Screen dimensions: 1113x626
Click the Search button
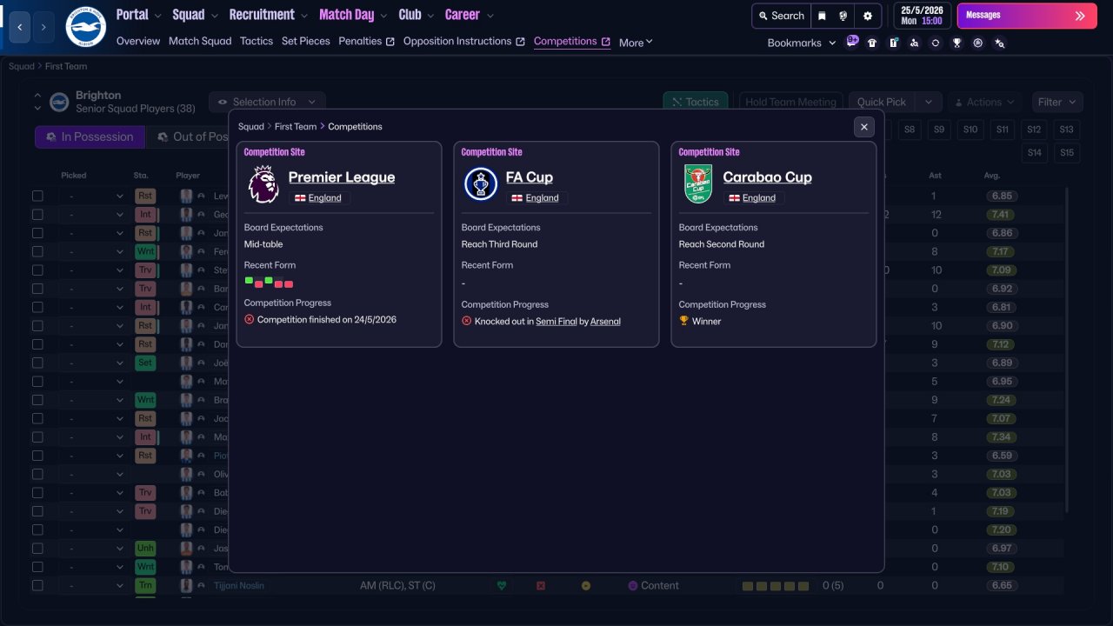click(781, 16)
